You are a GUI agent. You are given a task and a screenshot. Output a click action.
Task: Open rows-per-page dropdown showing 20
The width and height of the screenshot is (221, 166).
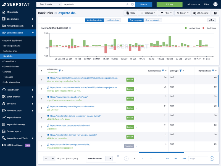[49, 159]
